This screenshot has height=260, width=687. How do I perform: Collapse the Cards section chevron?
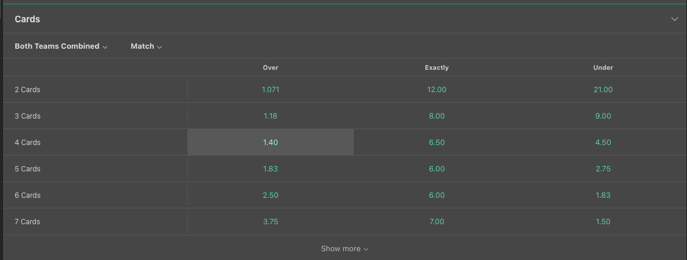click(x=674, y=19)
